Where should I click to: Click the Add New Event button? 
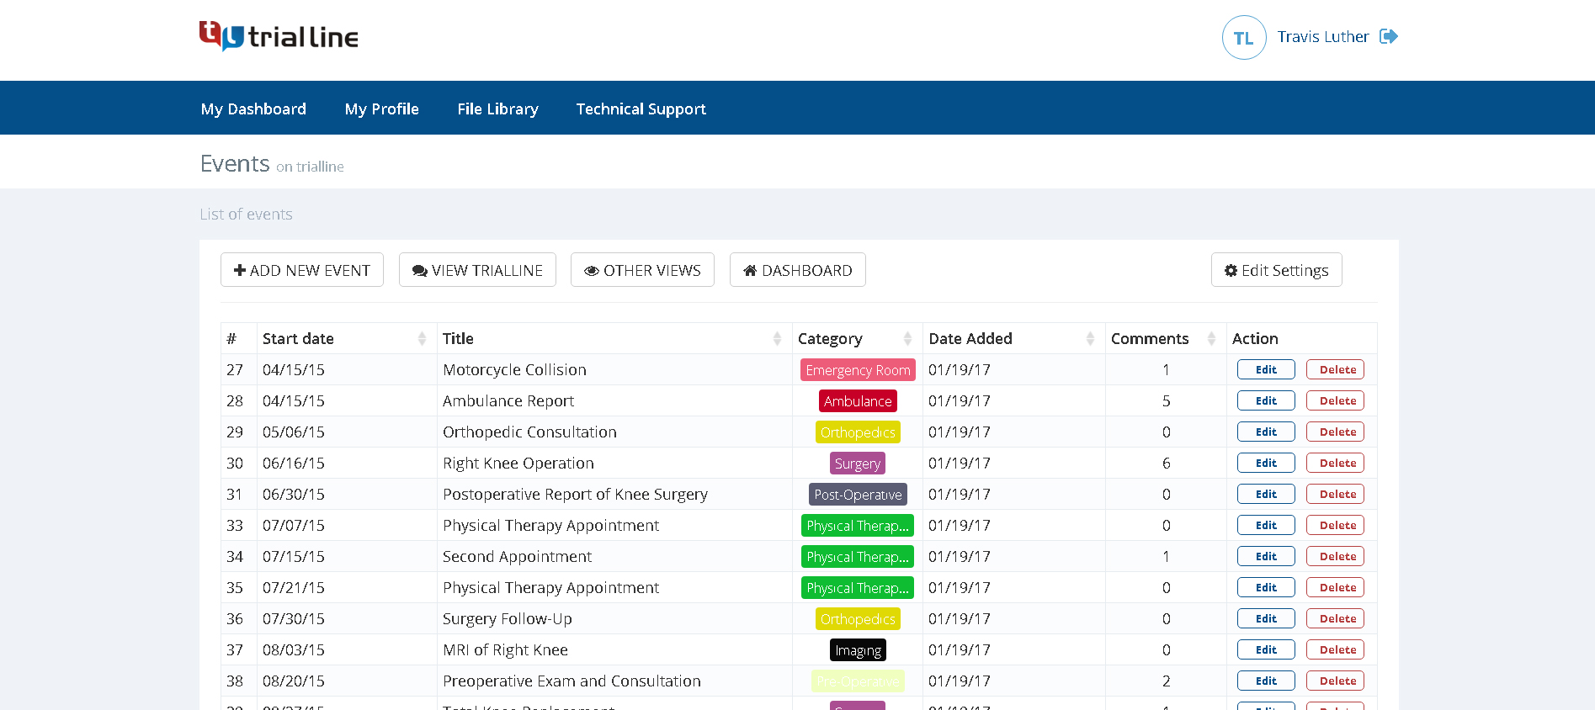tap(302, 270)
